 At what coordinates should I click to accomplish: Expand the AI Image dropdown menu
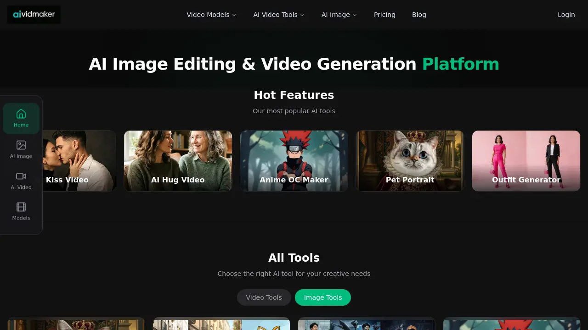tap(339, 15)
